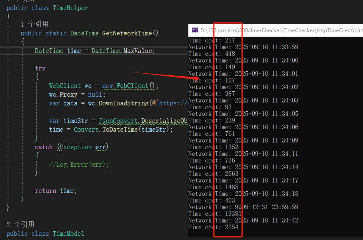Click the GetNetworkTime method name

[x=127, y=33]
